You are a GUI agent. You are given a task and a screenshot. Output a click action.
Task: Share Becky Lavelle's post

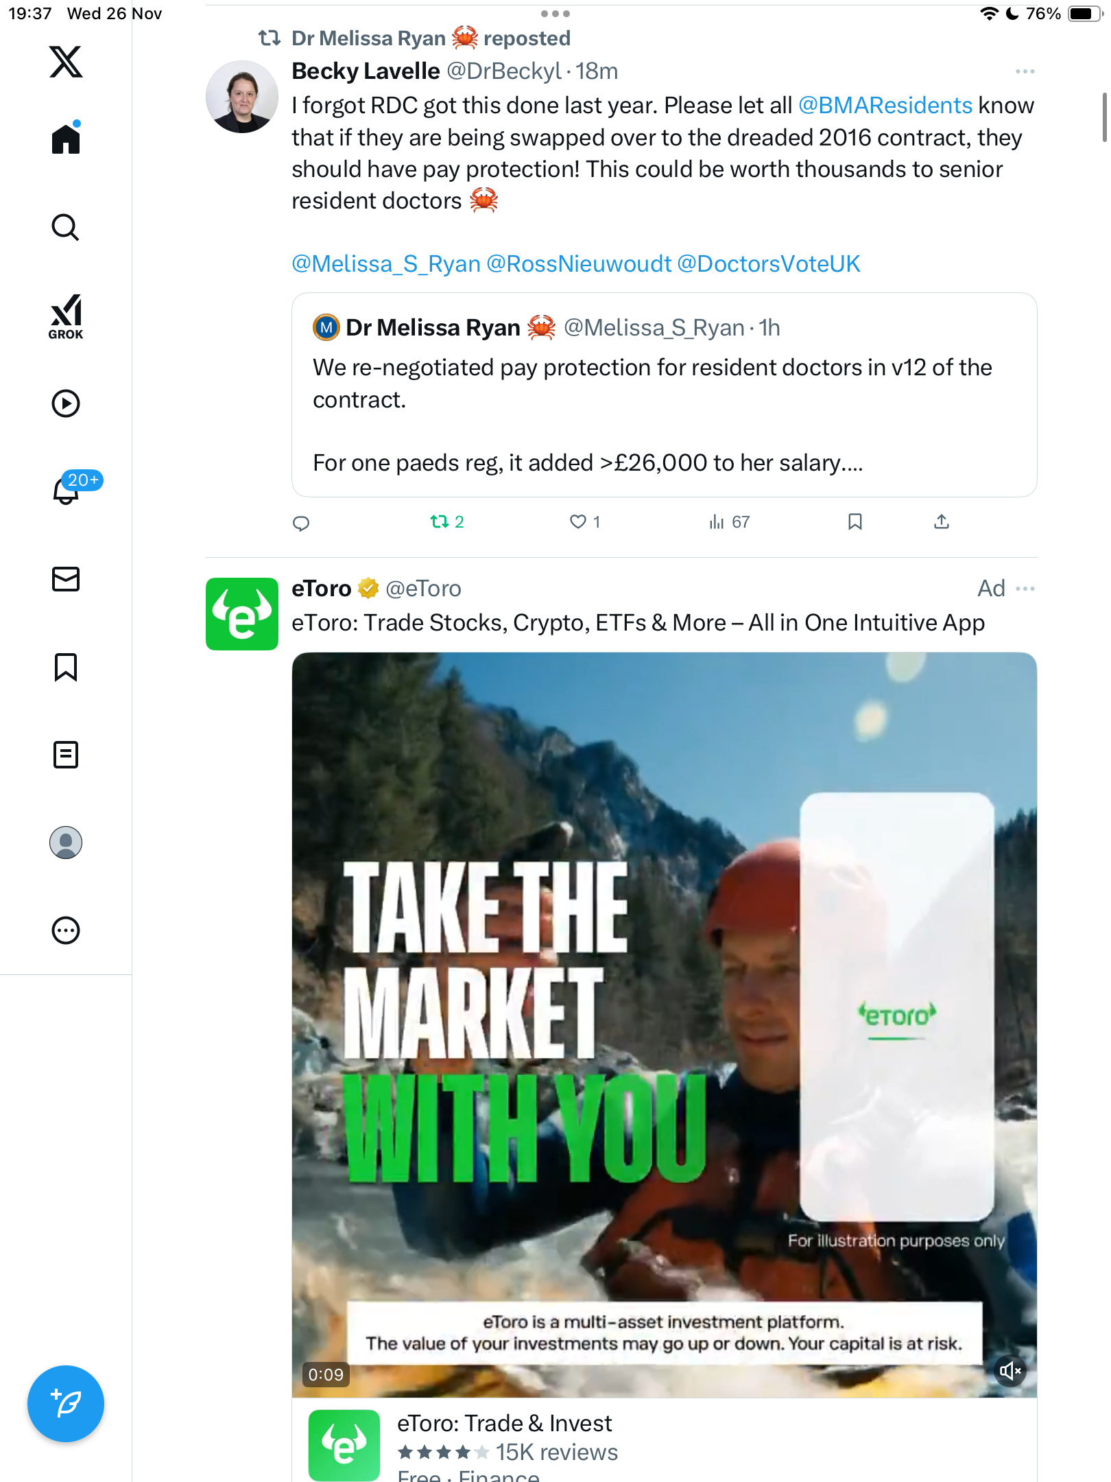point(942,522)
